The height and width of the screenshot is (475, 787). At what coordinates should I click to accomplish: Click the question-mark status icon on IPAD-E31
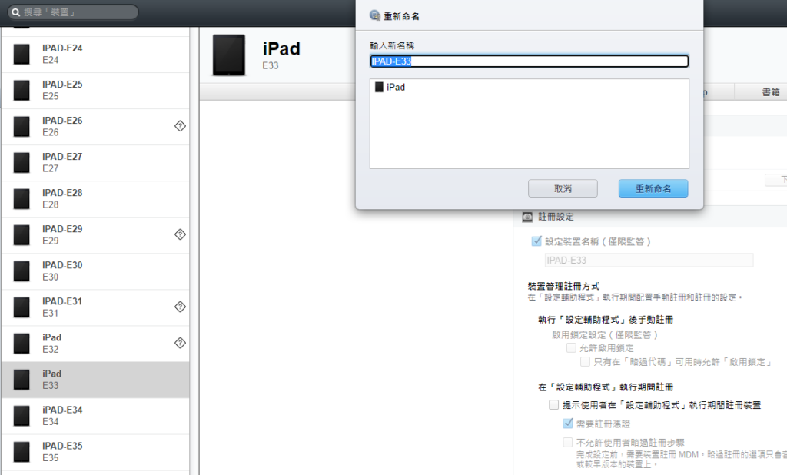(180, 307)
